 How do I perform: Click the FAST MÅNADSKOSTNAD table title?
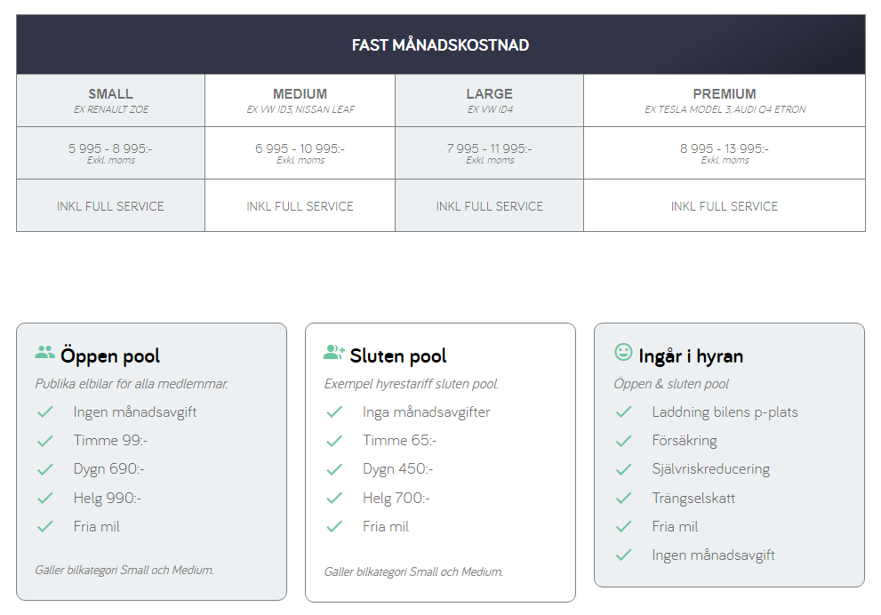440,45
